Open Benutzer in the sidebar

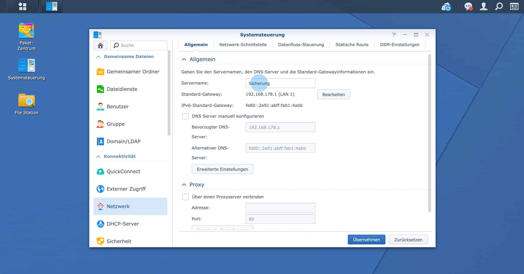[x=130, y=107]
